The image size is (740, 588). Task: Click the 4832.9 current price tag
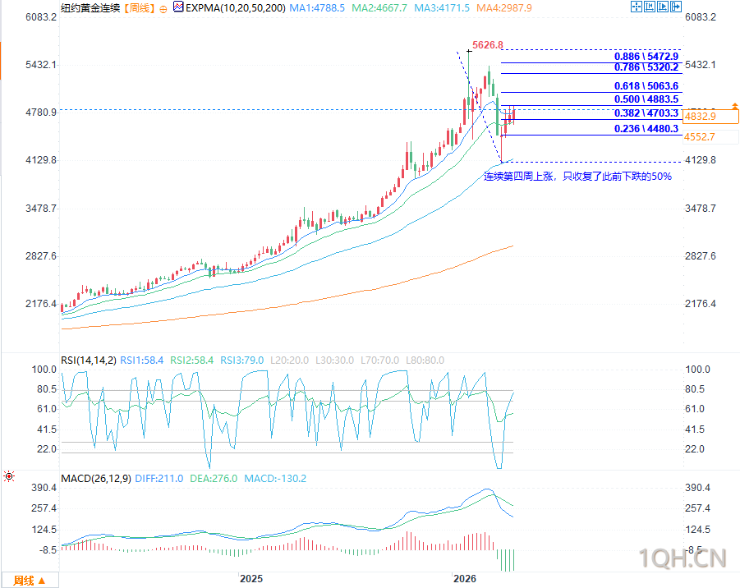pyautogui.click(x=710, y=117)
